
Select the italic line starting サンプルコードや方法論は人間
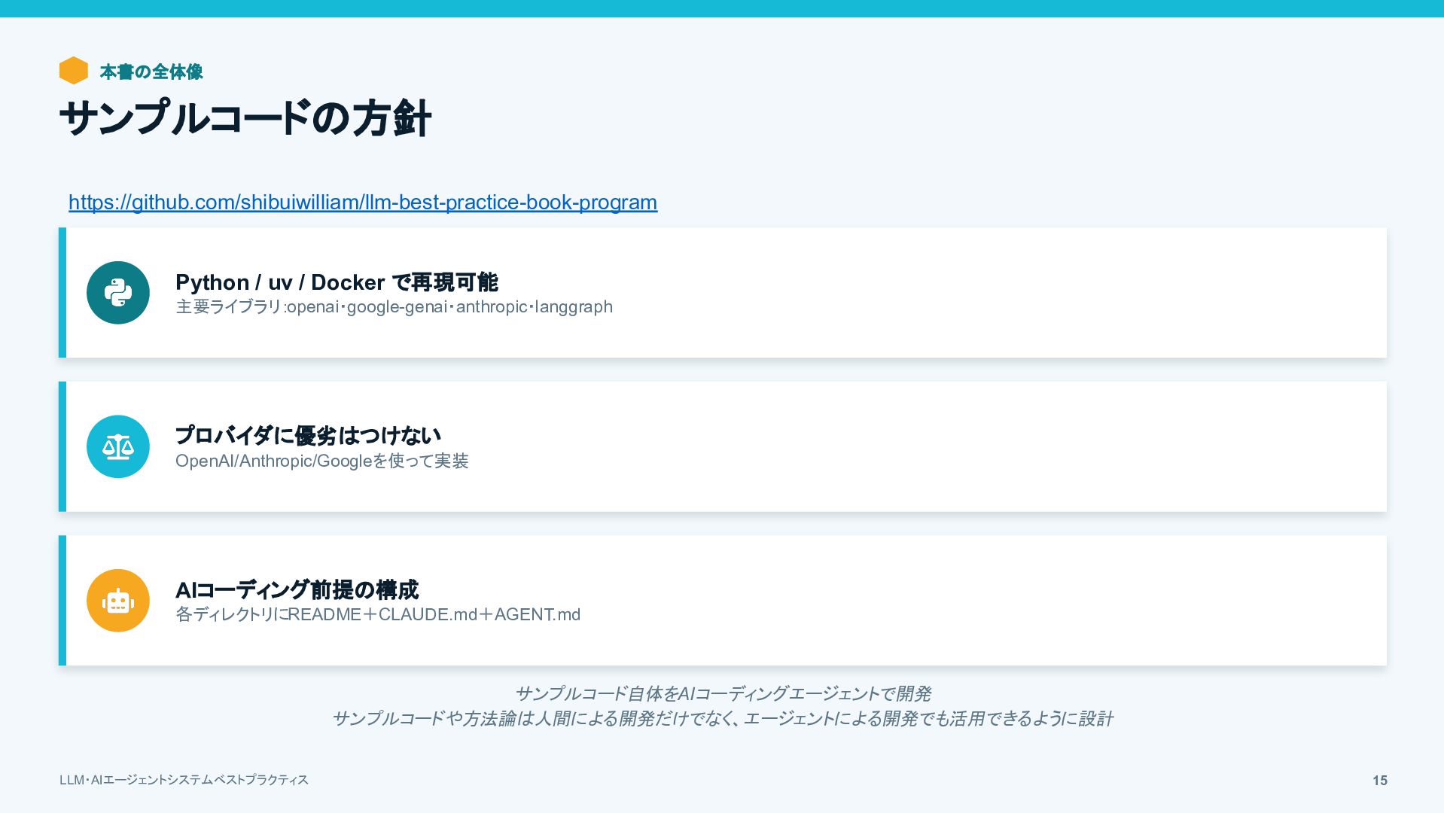pos(723,719)
